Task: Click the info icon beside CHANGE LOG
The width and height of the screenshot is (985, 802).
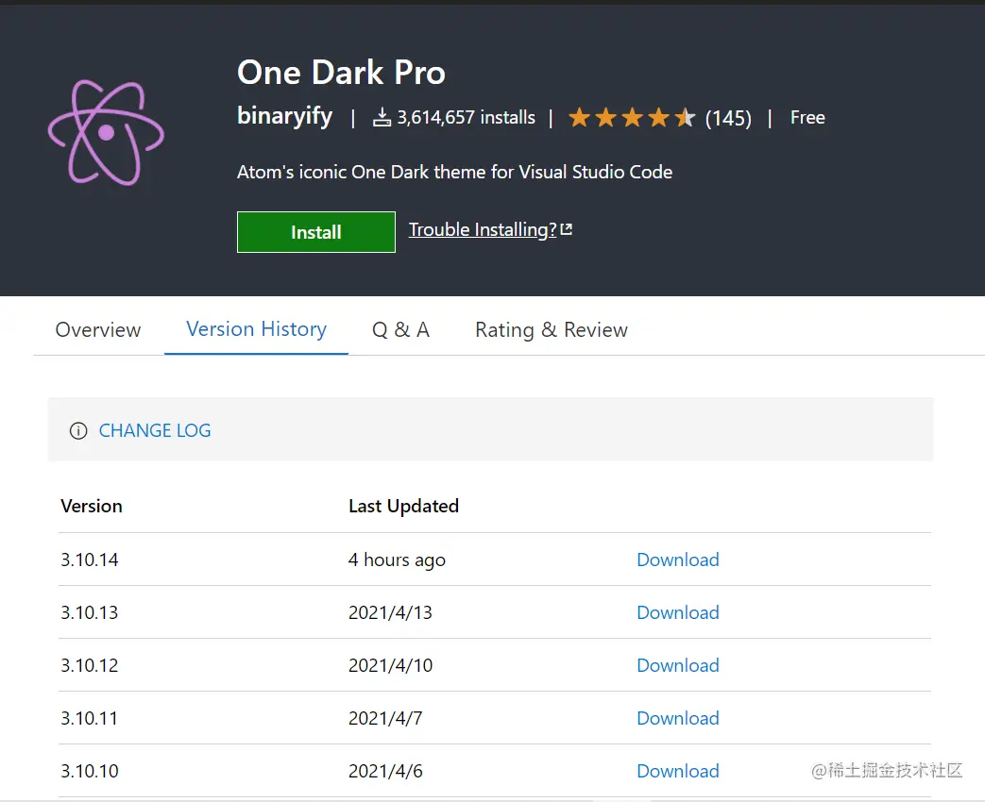Action: coord(78,431)
